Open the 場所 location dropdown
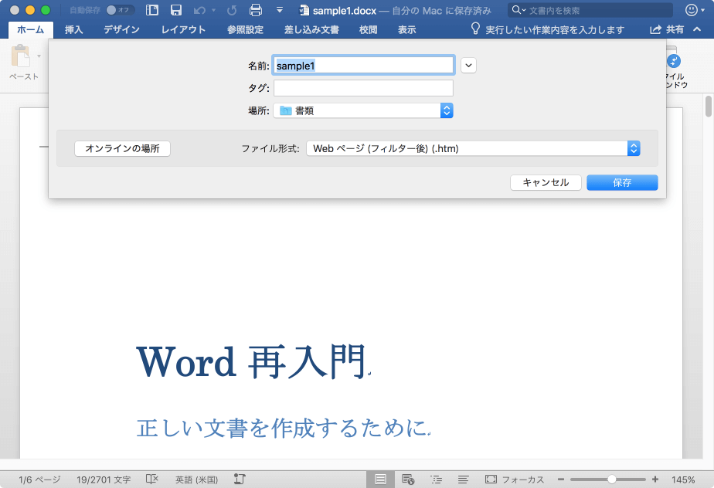714x488 pixels. click(x=363, y=110)
